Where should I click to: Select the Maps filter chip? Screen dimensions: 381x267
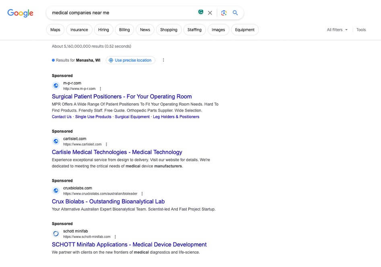click(x=55, y=30)
